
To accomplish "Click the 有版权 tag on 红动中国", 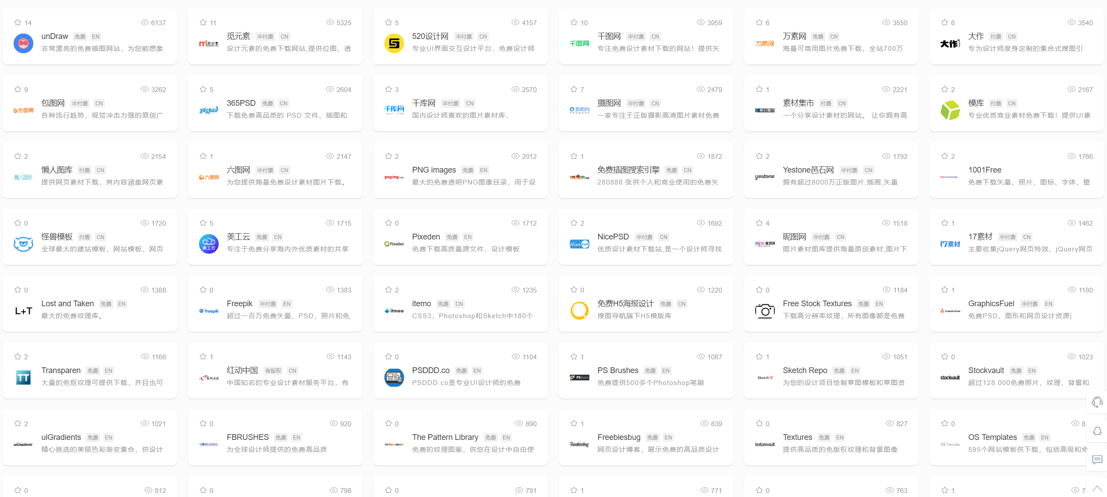I will pos(273,371).
